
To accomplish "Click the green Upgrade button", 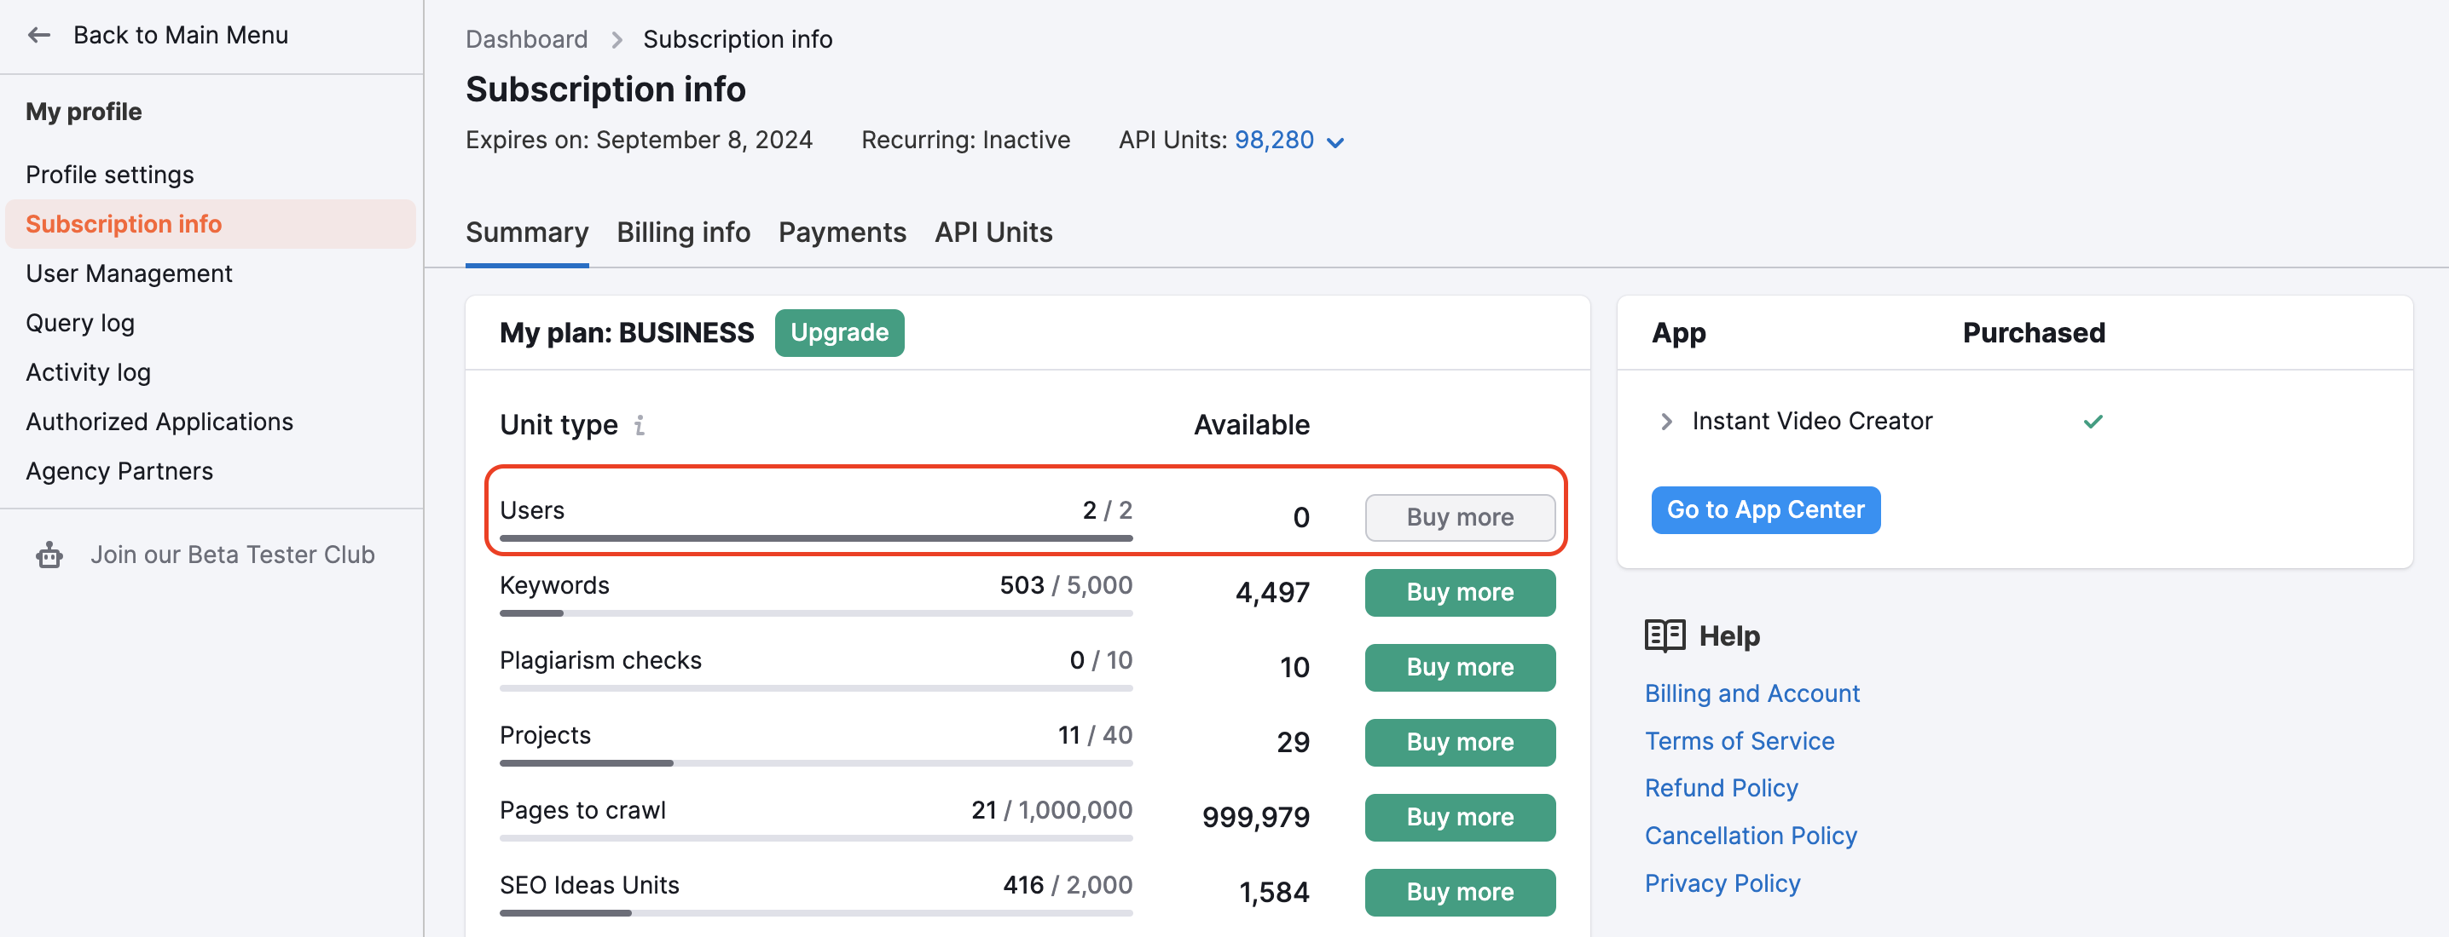I will 838,332.
